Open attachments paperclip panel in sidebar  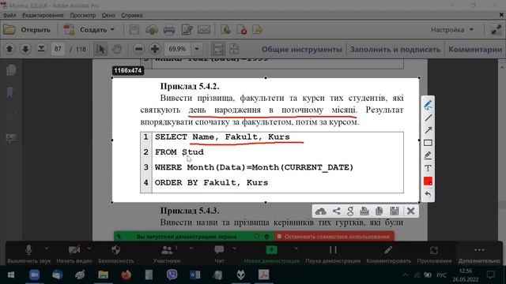coord(11,115)
